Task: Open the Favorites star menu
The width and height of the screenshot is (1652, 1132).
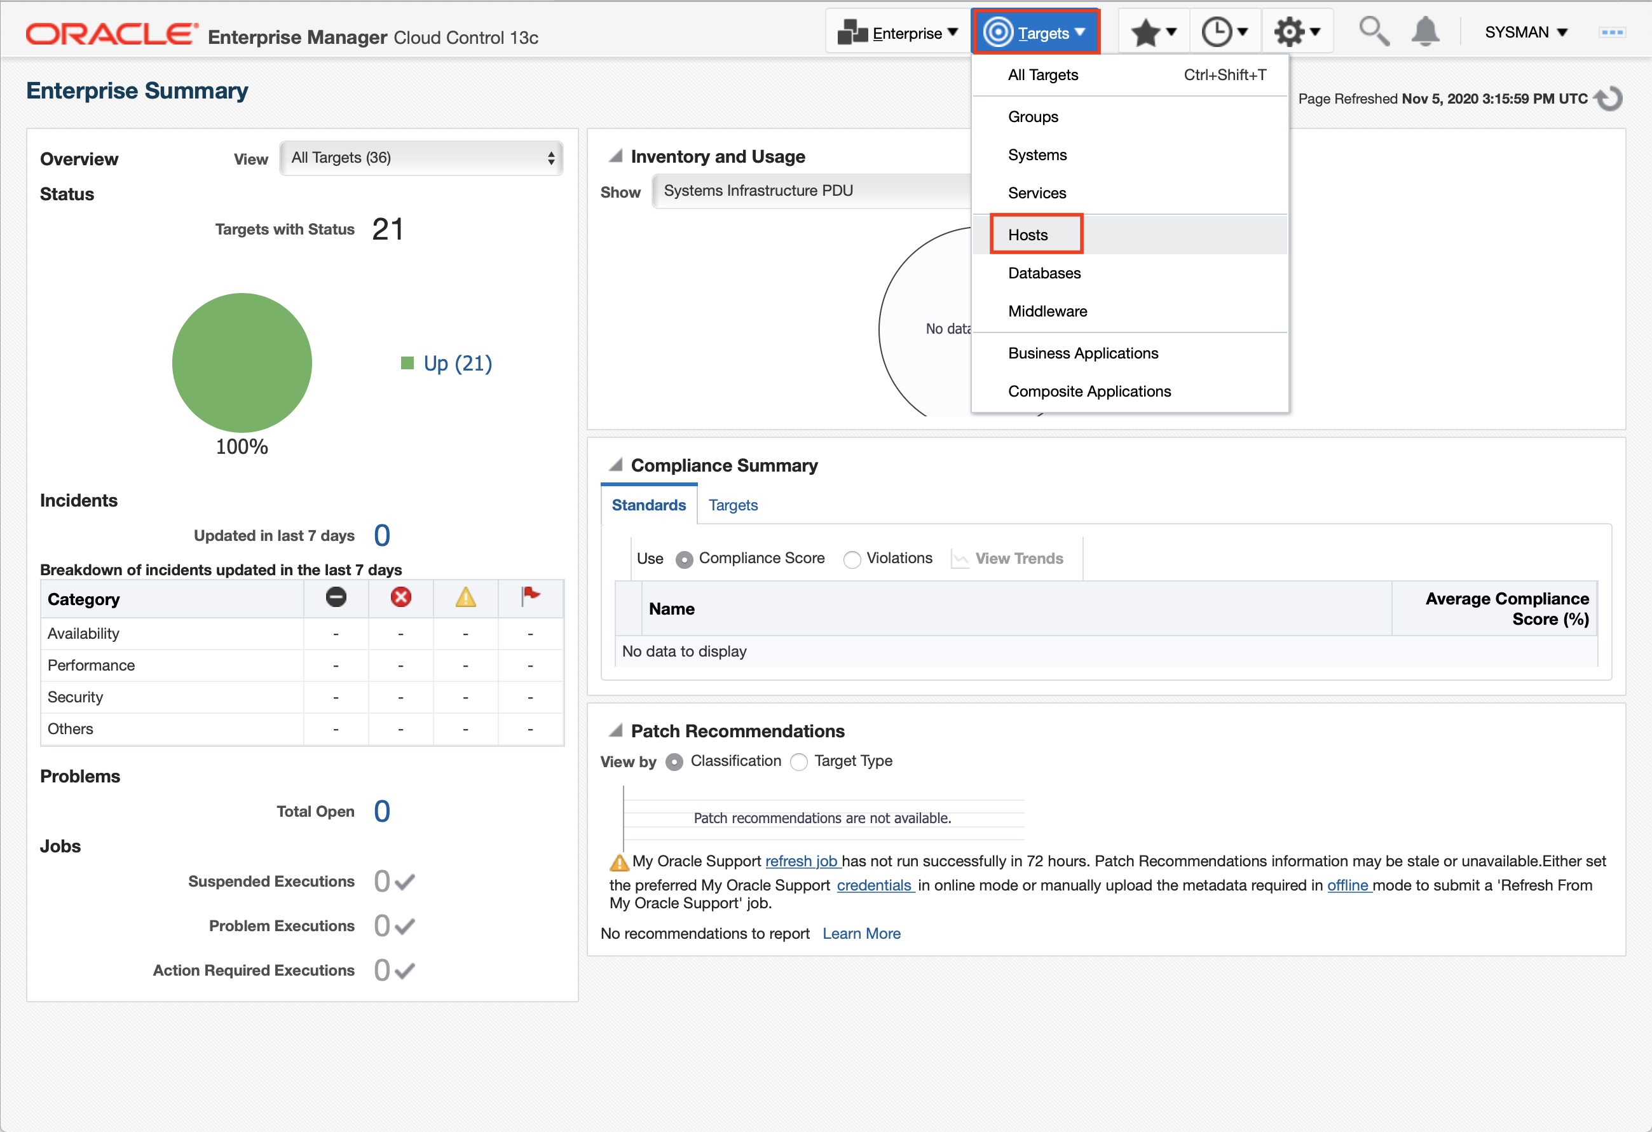Action: point(1153,32)
